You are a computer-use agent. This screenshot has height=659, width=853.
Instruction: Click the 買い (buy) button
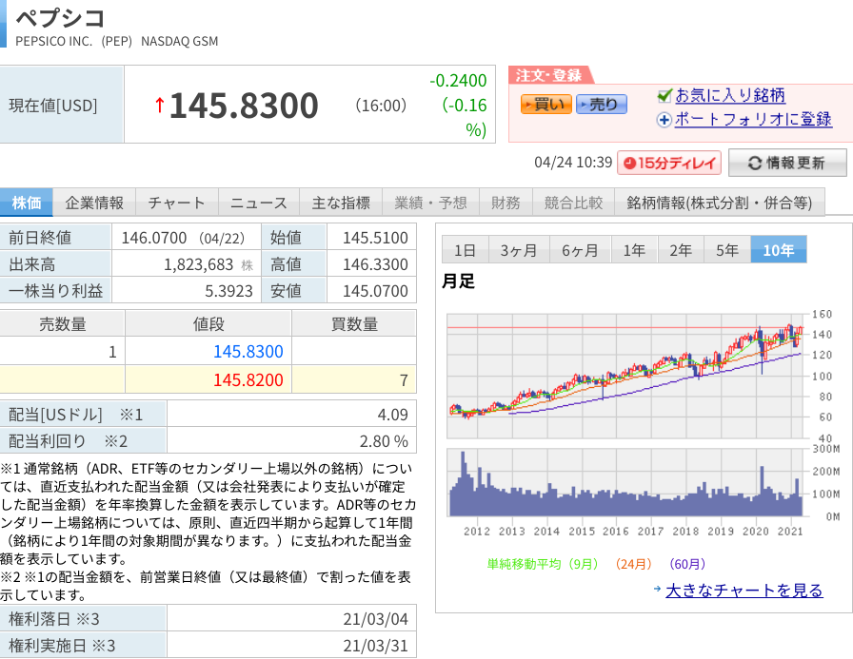tap(546, 104)
